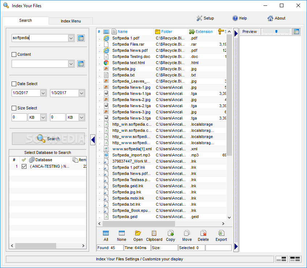Click results horizontal scrollbar thumb
The image size is (307, 268).
[139, 223]
